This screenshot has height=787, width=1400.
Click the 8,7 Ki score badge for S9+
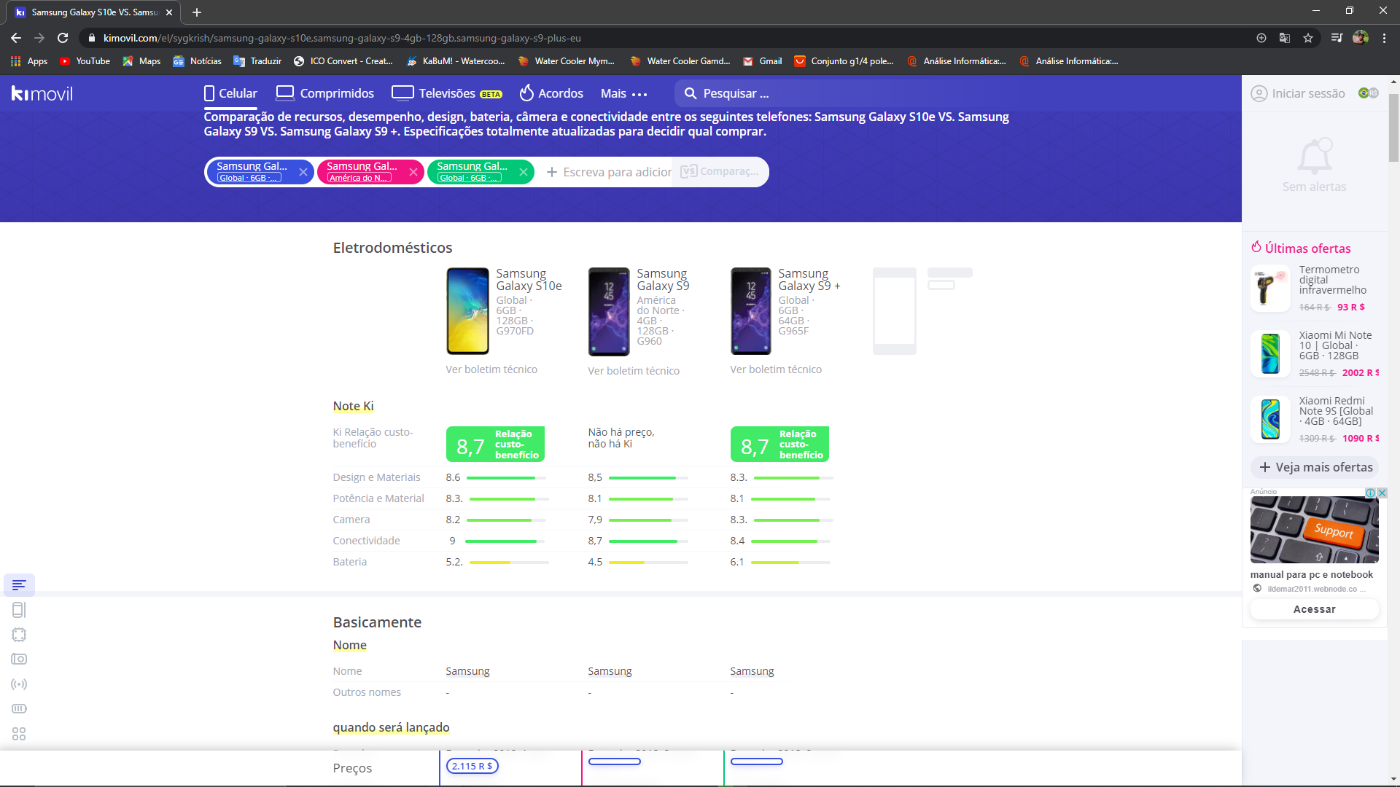[x=779, y=445]
